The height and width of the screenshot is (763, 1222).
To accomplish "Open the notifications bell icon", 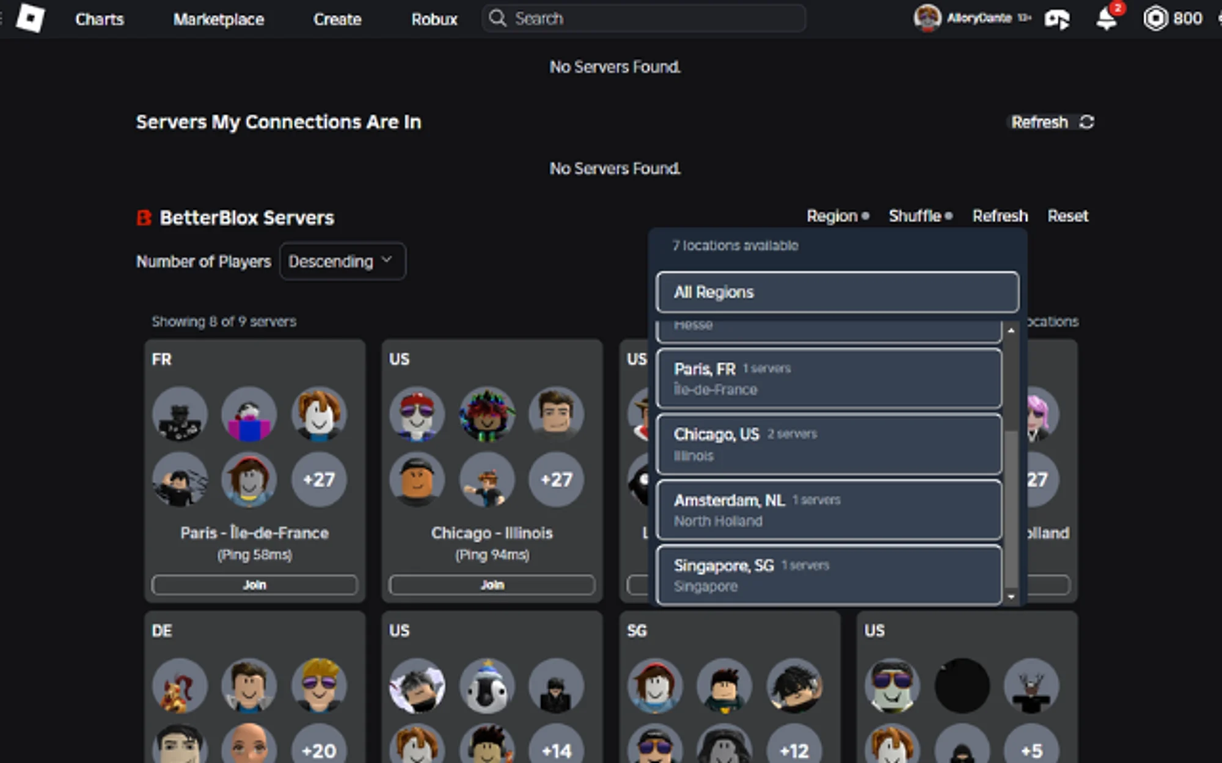I will (1107, 19).
